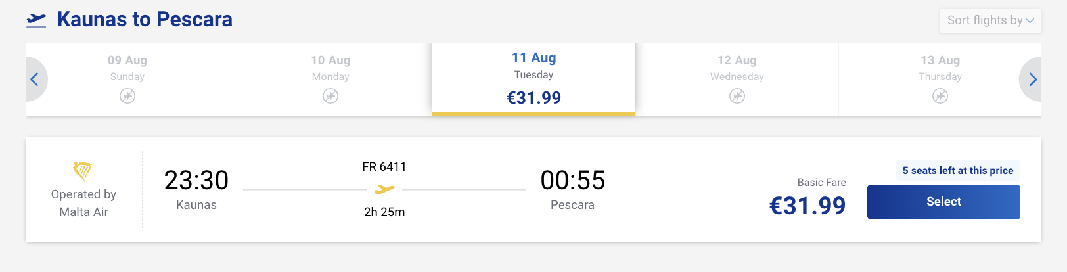This screenshot has width=1067, height=272.
Task: Select the 11 Aug Tuesday date tab
Action: [x=533, y=78]
